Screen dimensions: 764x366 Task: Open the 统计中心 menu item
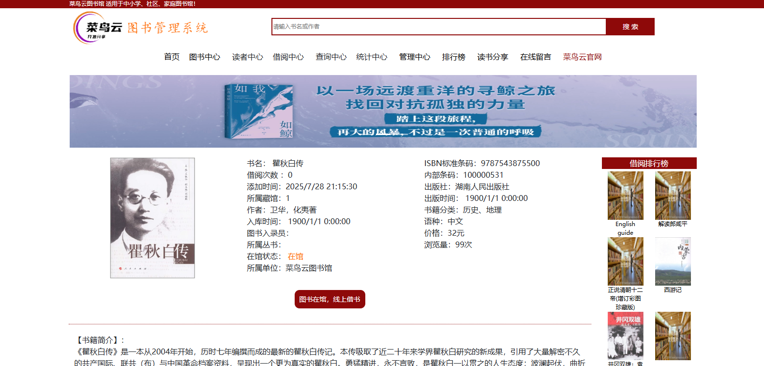click(x=372, y=57)
